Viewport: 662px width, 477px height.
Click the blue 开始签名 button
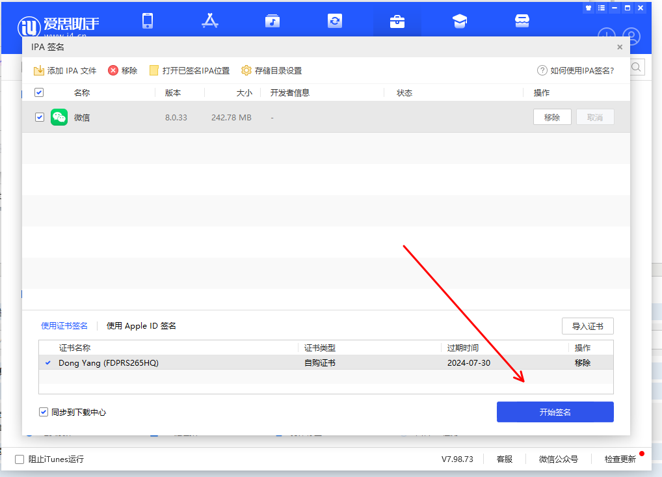pos(555,412)
